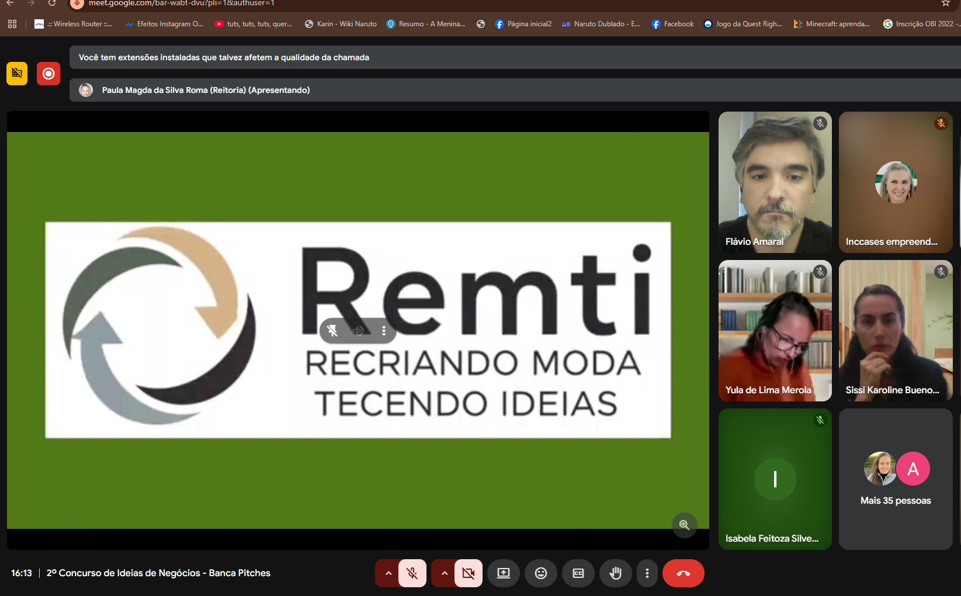
Task: Unmute the microphone in the call bar
Action: click(412, 573)
